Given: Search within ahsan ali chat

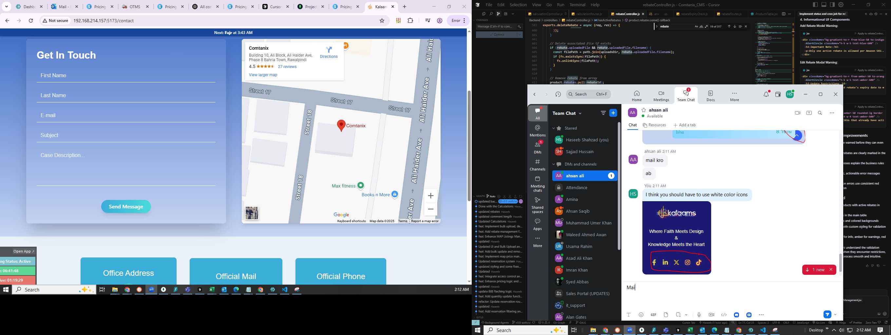Looking at the screenshot, I should (820, 113).
